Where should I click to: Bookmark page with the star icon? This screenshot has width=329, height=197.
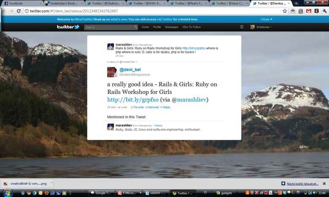(x=285, y=11)
